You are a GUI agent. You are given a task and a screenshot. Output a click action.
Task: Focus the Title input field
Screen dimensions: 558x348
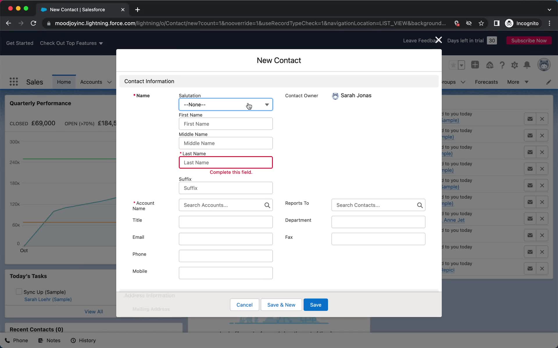(x=226, y=222)
